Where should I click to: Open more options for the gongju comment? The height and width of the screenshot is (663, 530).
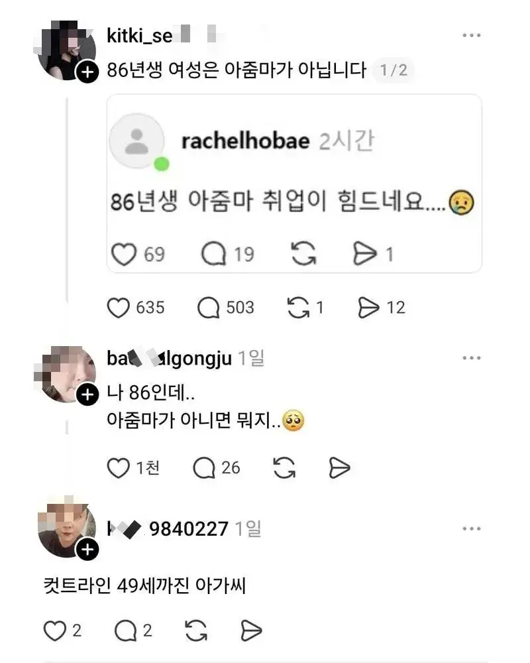[471, 359]
